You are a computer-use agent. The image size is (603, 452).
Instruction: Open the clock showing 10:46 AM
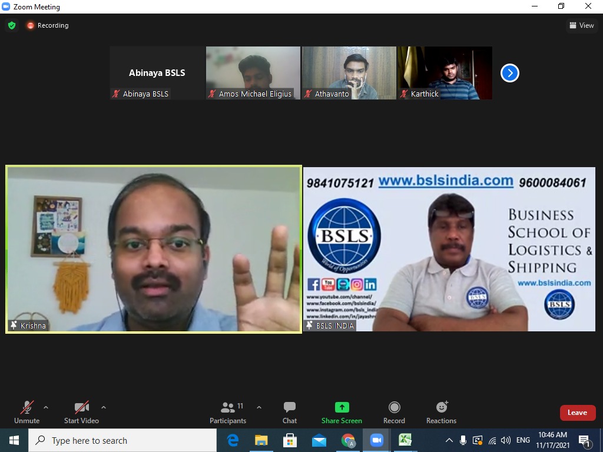pos(552,440)
